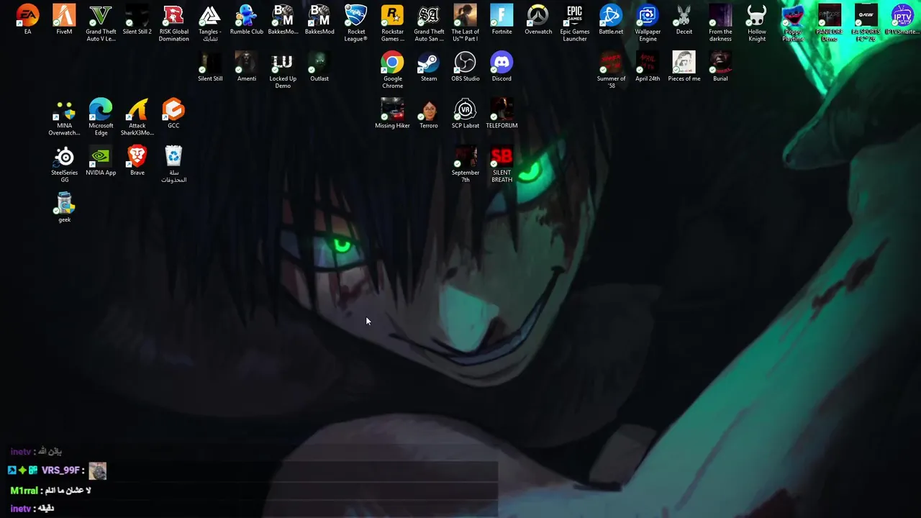Open EA SPORTS FC 26 icon
The height and width of the screenshot is (518, 921).
click(x=866, y=16)
